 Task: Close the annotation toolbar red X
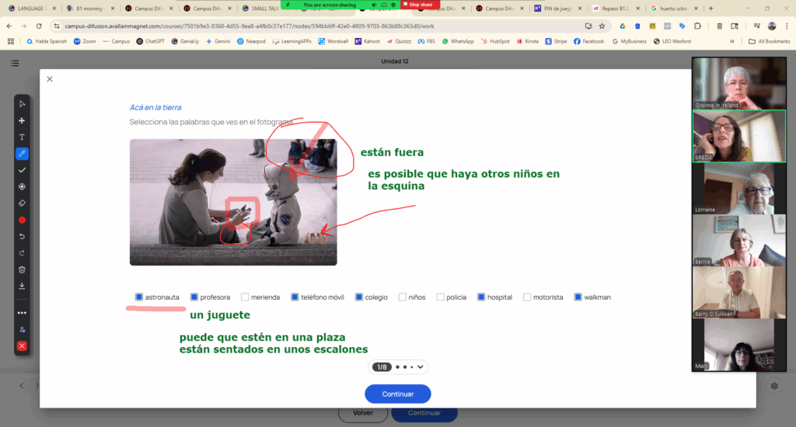pyautogui.click(x=22, y=345)
